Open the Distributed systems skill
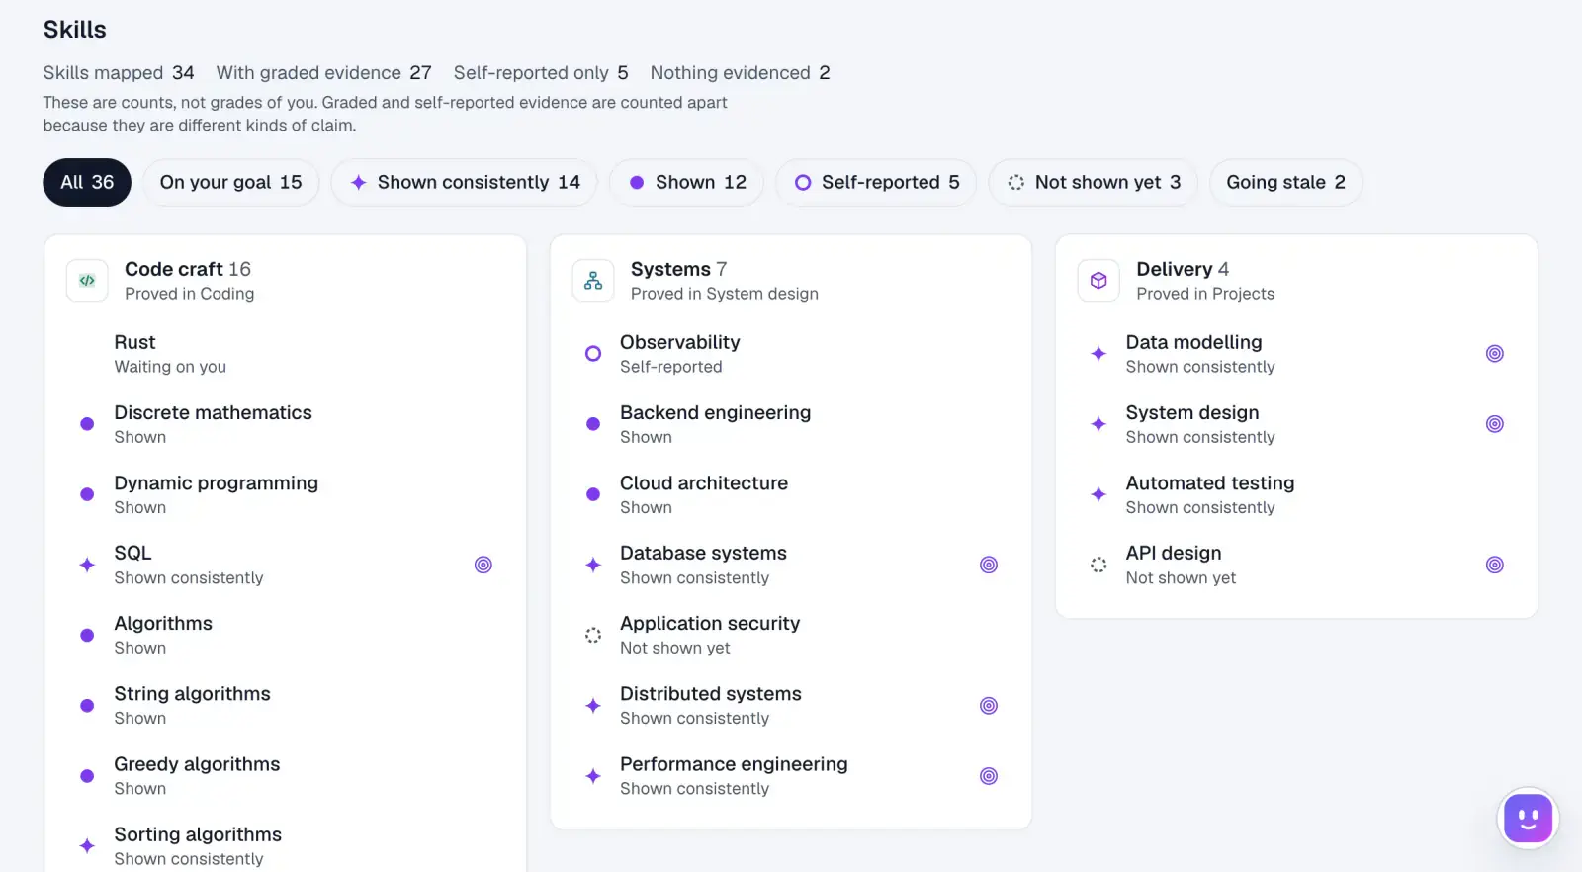 click(x=791, y=705)
